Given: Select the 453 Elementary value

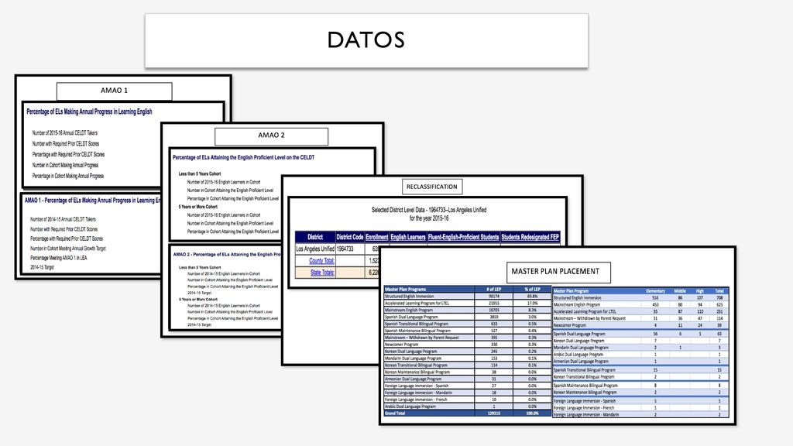Looking at the screenshot, I should [655, 305].
